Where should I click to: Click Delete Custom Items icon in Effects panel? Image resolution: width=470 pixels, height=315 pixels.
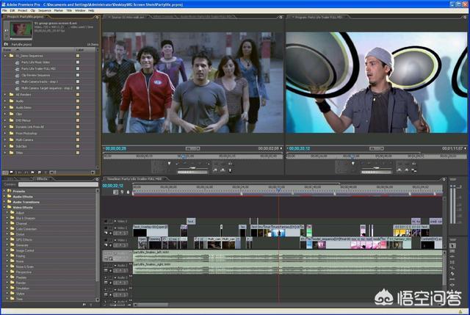point(91,305)
